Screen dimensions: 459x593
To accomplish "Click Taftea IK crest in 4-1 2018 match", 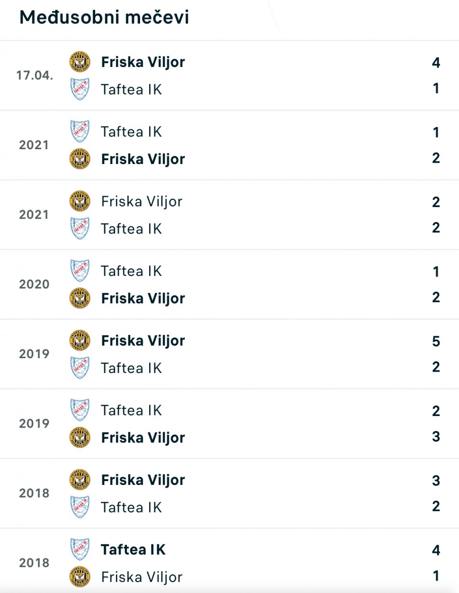I will pos(80,550).
